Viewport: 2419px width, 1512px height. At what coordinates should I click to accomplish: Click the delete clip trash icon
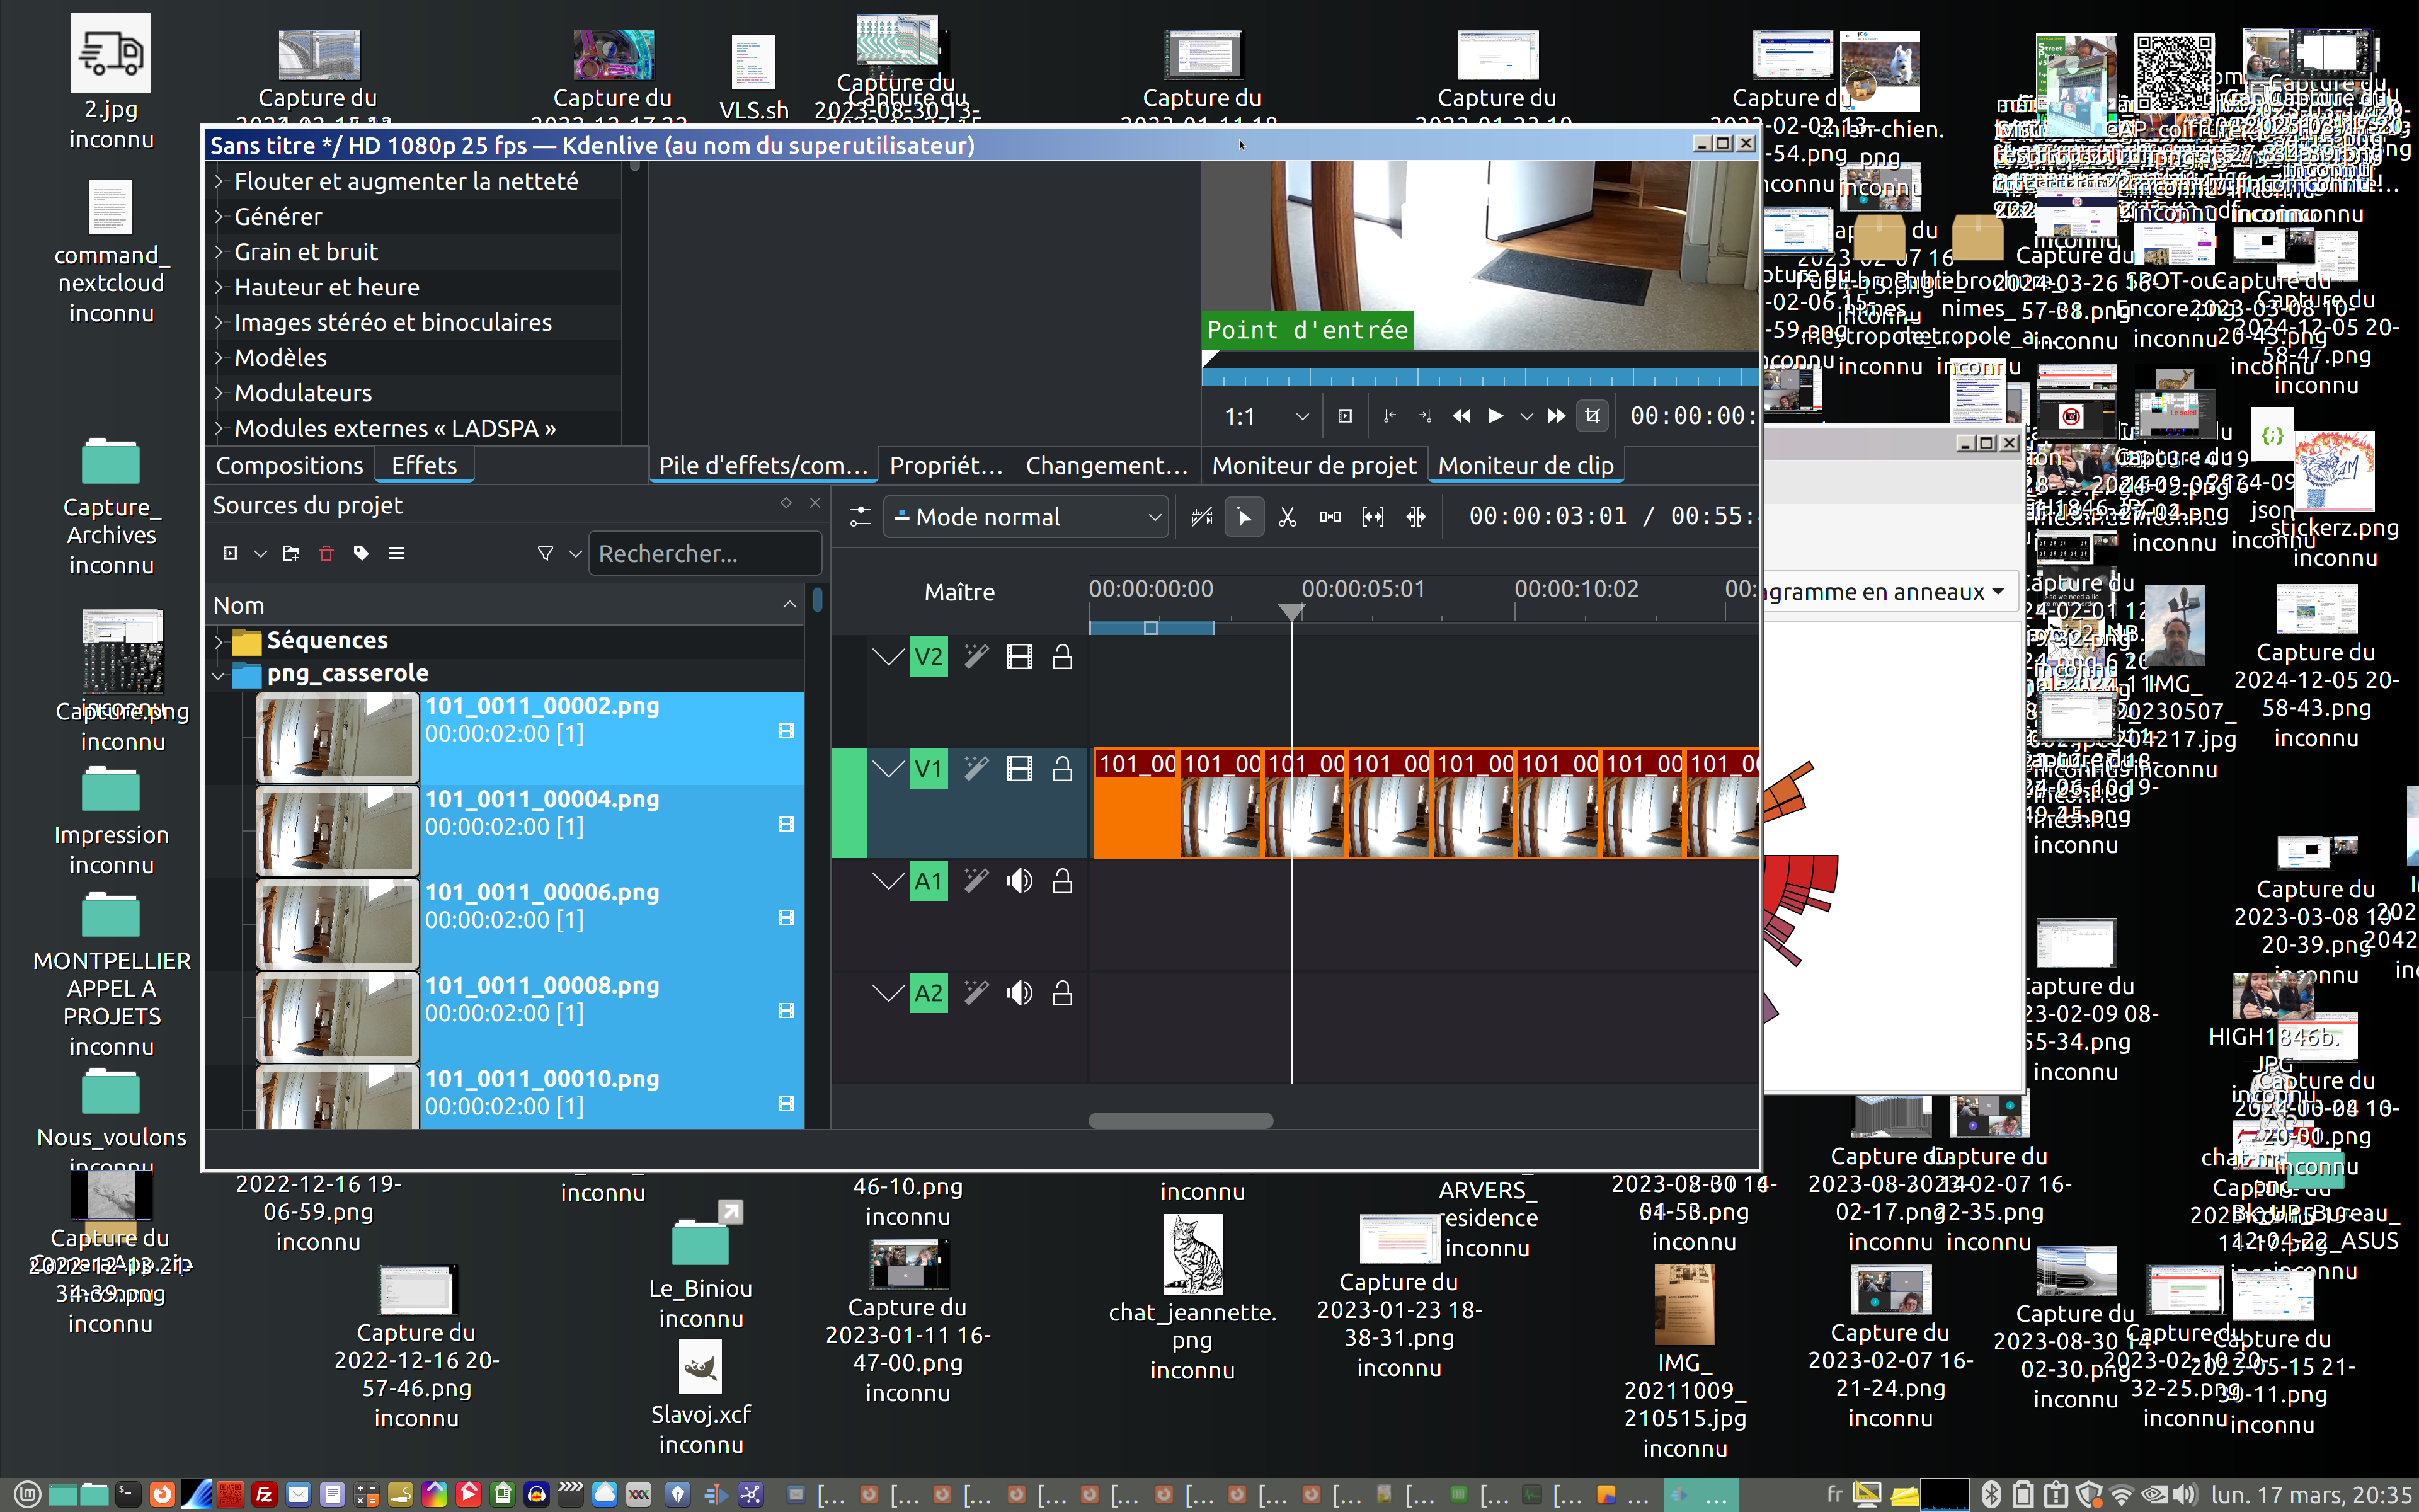coord(326,553)
